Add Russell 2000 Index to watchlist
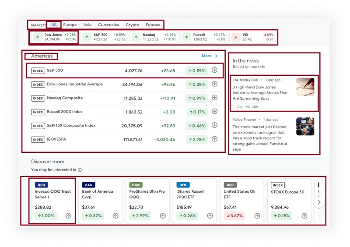Viewport: 350px width, 247px height. click(x=214, y=112)
